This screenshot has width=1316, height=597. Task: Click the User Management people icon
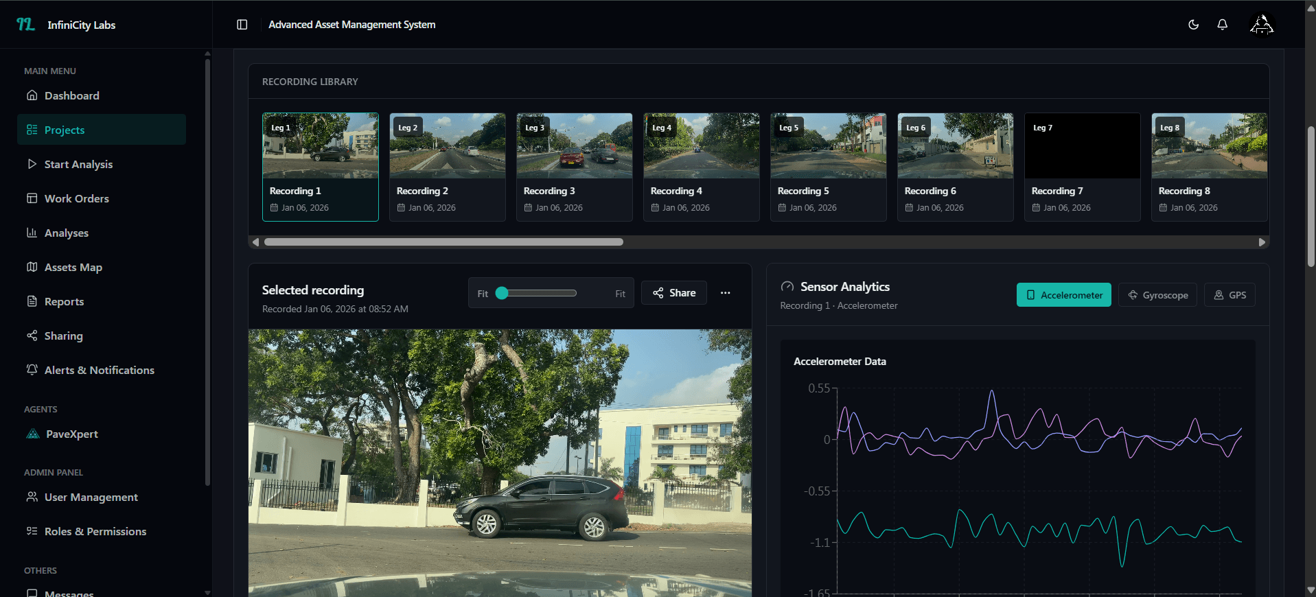click(32, 497)
